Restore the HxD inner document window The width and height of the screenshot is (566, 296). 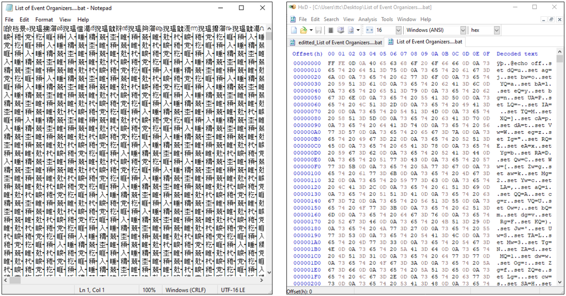(x=551, y=19)
